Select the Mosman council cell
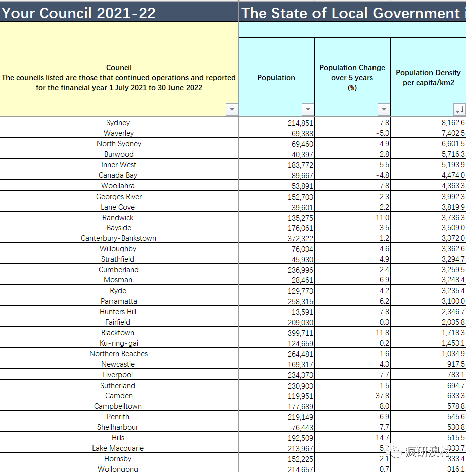 tap(119, 279)
